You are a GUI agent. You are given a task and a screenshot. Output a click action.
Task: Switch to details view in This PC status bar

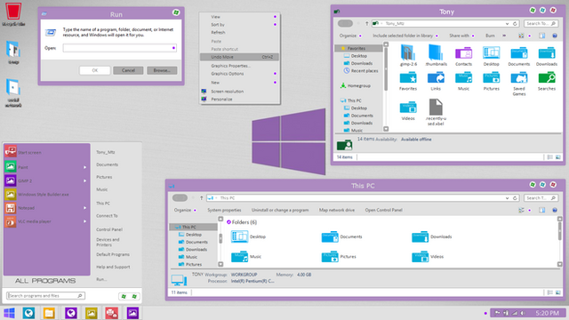[550, 292]
